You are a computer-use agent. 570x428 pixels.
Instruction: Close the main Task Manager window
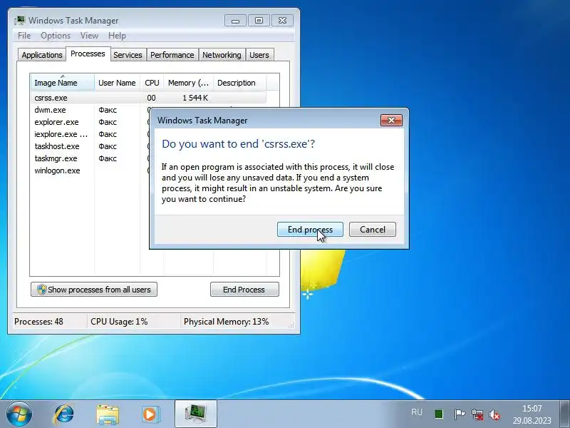282,21
